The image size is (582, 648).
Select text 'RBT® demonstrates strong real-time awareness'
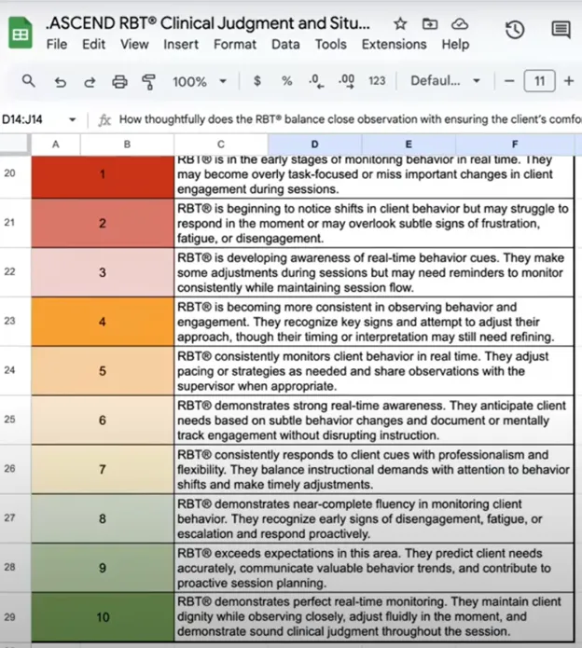coord(312,406)
